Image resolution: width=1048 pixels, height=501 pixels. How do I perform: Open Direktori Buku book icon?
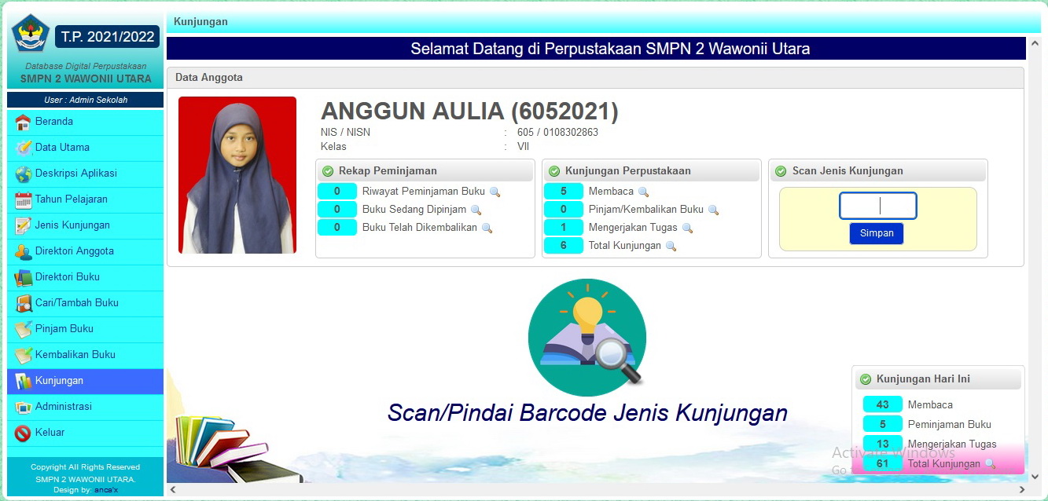pos(23,278)
